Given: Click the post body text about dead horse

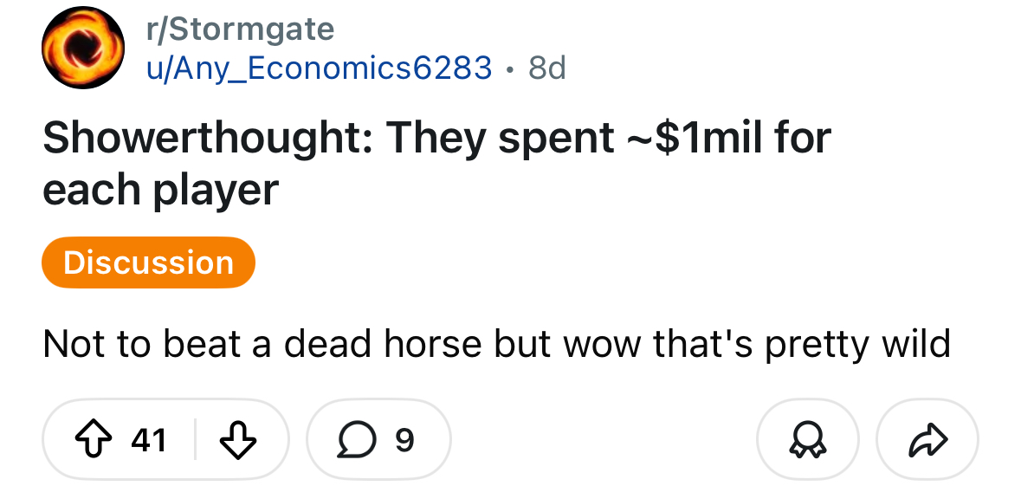Looking at the screenshot, I should [x=496, y=345].
